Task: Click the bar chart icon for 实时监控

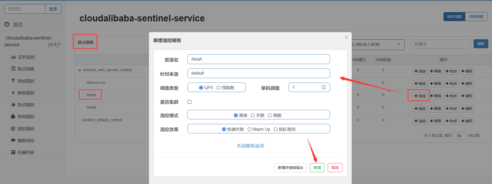Action: pyautogui.click(x=13, y=57)
